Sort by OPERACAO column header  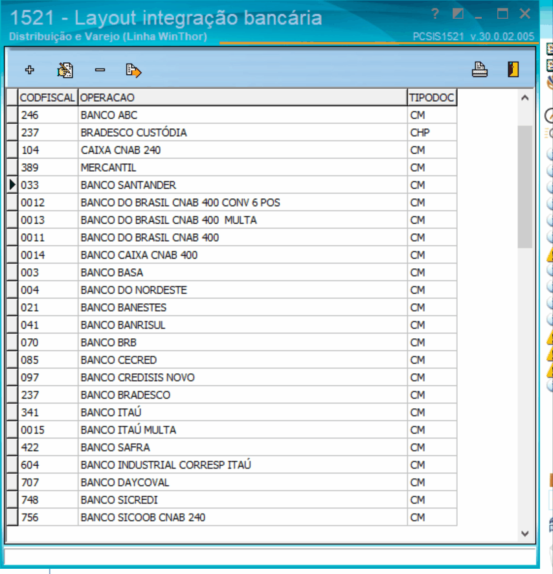(x=242, y=98)
